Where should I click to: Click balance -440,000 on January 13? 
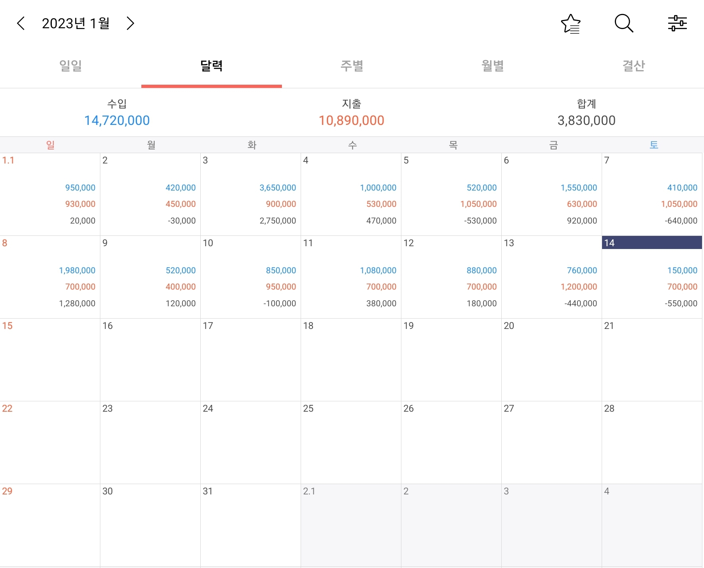pos(581,303)
